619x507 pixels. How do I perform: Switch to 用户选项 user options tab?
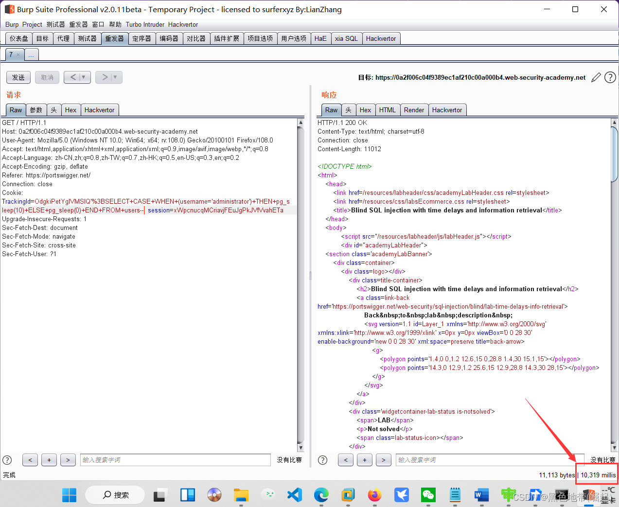click(x=294, y=38)
